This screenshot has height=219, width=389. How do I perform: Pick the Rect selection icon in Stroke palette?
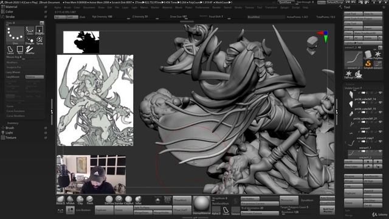coord(20,50)
